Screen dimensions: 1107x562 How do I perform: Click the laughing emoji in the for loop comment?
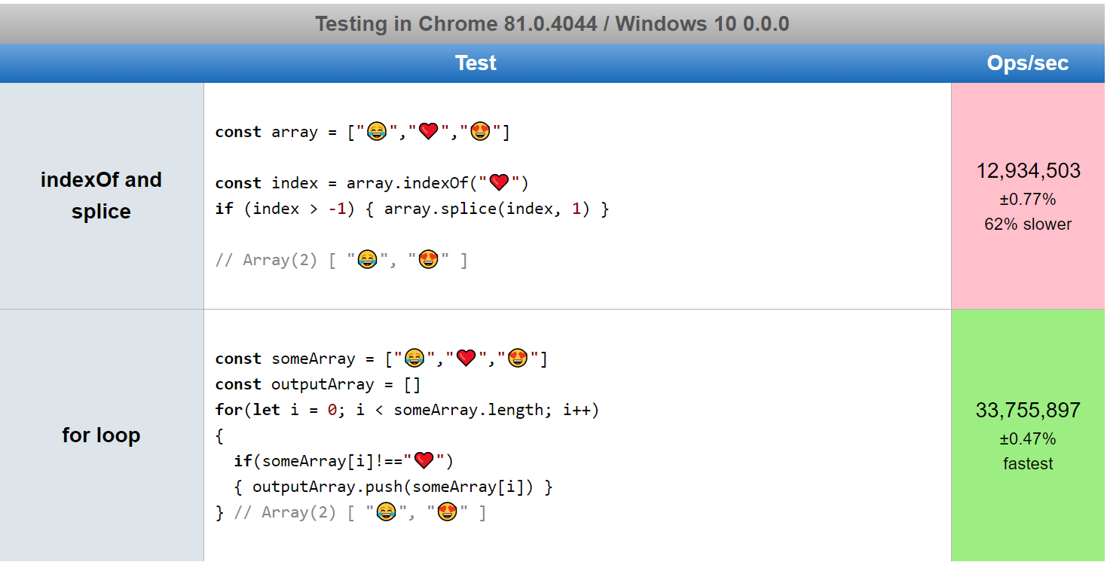(x=384, y=512)
